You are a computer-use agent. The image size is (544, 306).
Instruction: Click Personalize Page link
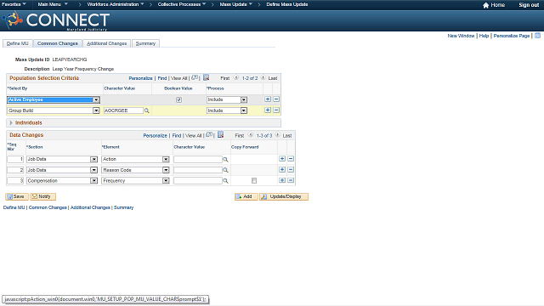pyautogui.click(x=512, y=36)
